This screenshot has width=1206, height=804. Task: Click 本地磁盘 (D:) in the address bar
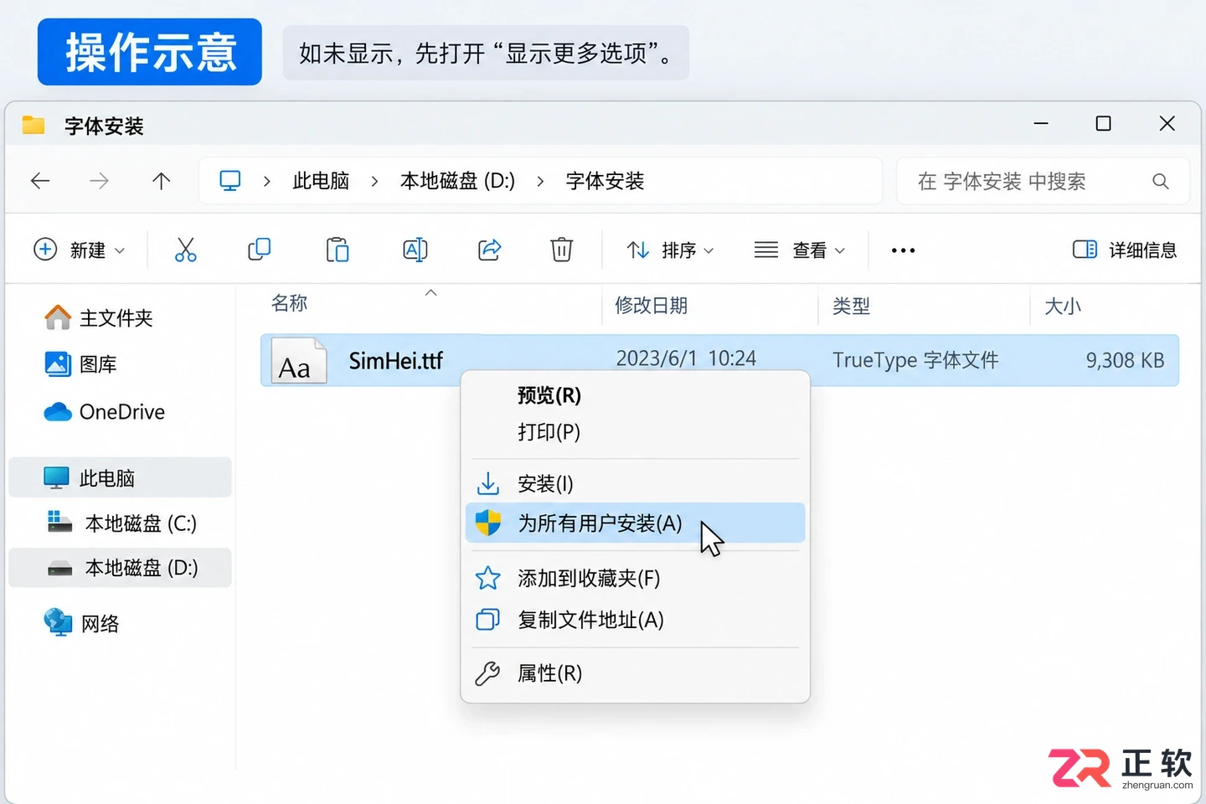click(457, 181)
